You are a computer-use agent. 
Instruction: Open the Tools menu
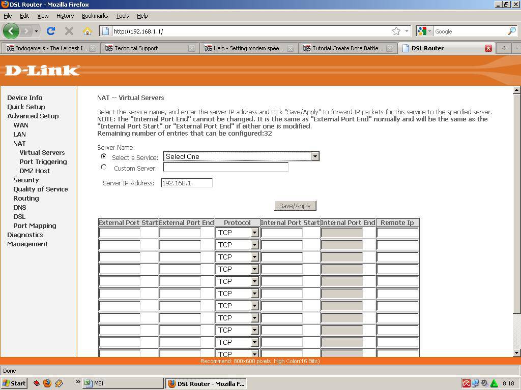coord(122,16)
